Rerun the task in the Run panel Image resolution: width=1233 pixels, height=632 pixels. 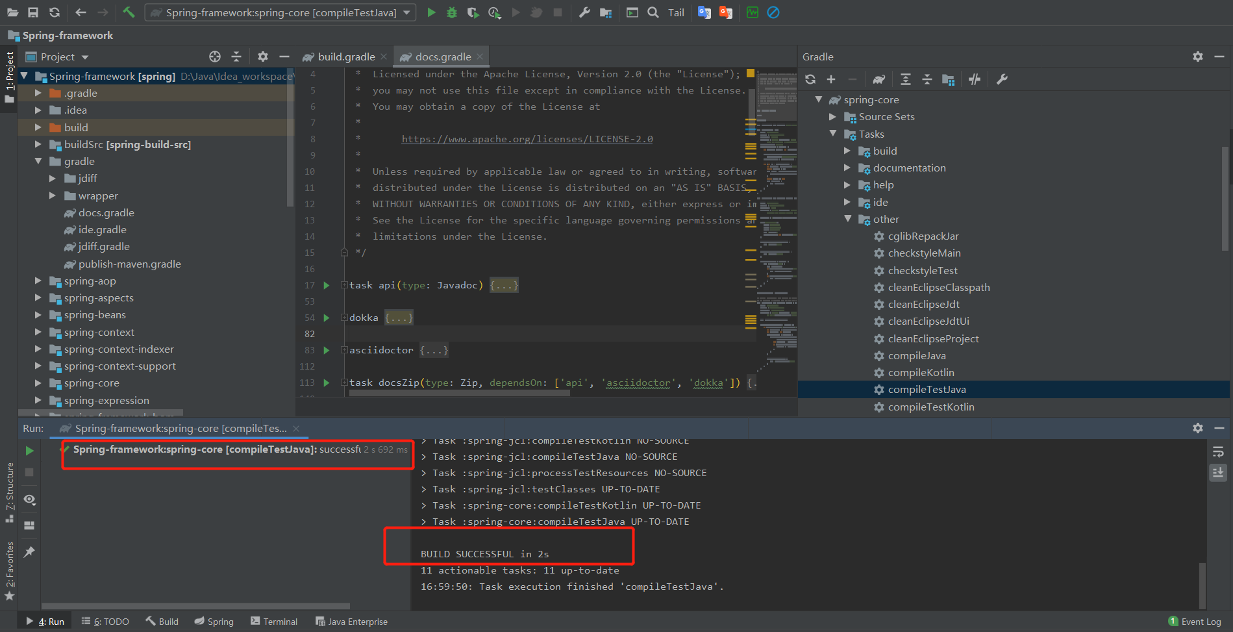pyautogui.click(x=29, y=451)
